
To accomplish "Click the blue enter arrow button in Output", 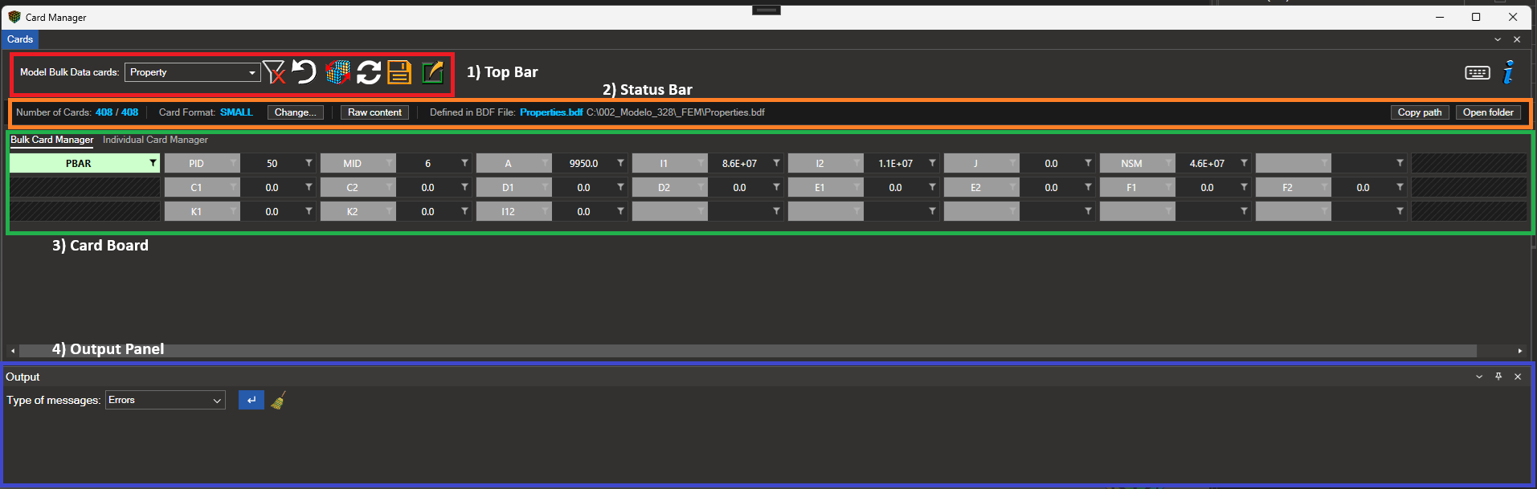I will point(251,400).
